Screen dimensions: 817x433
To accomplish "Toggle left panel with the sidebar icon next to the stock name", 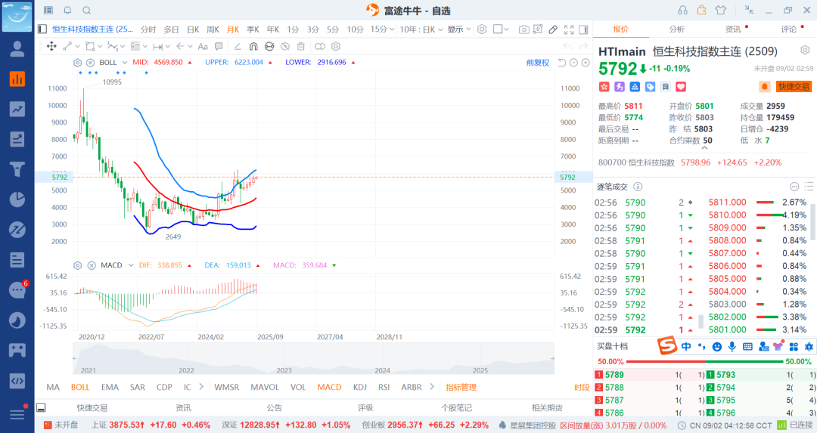I will pyautogui.click(x=42, y=29).
